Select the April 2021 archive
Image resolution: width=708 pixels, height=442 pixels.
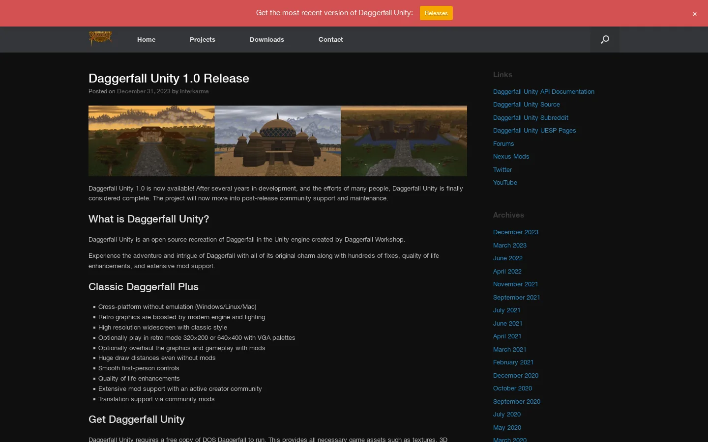pos(507,336)
